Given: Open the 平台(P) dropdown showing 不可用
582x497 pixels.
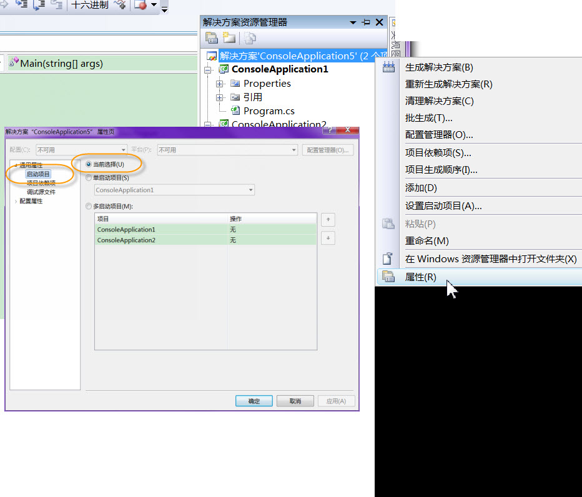Looking at the screenshot, I should pyautogui.click(x=227, y=150).
